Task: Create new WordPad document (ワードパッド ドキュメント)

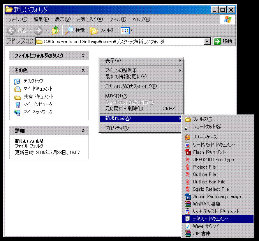Action: click(x=218, y=145)
